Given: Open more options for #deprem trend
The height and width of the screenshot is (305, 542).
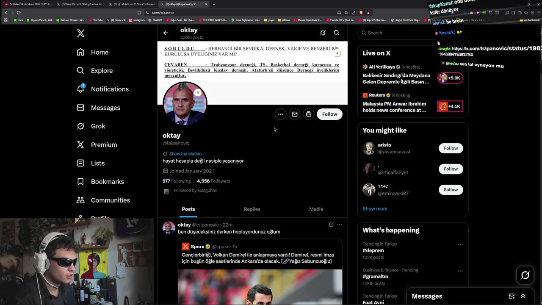Looking at the screenshot, I should tap(460, 244).
